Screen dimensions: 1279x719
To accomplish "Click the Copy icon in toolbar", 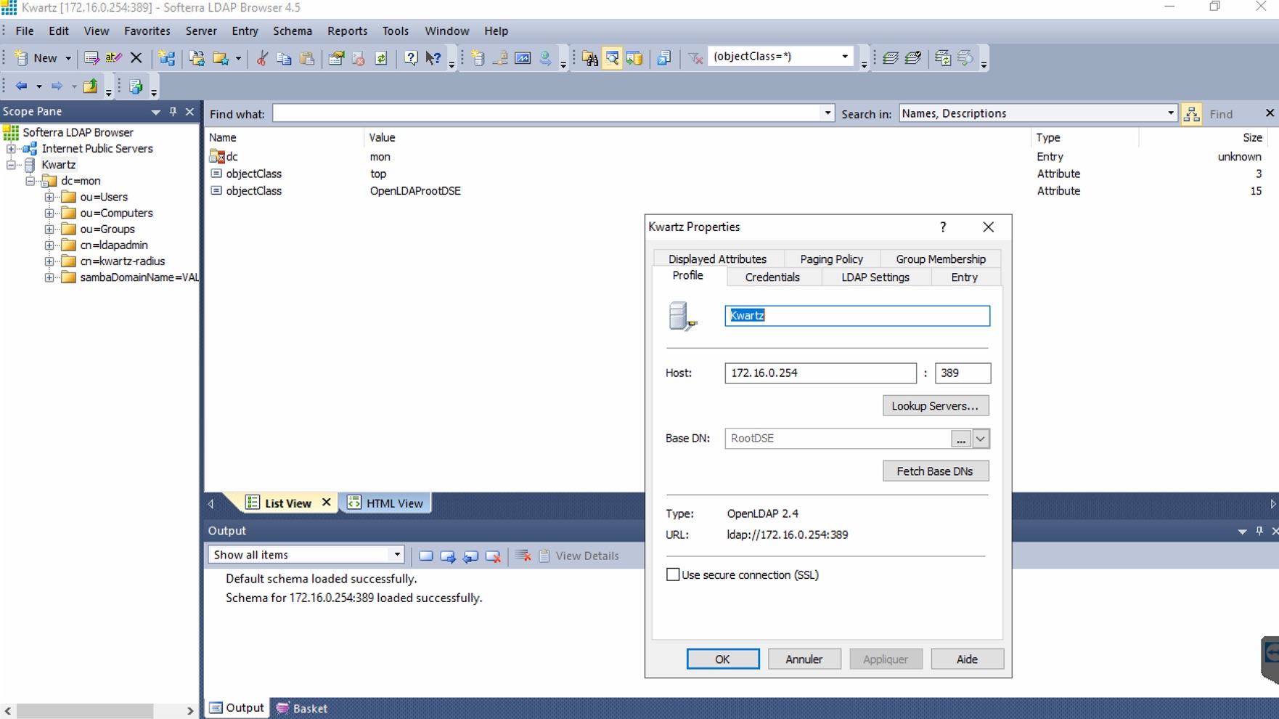I will [x=284, y=58].
